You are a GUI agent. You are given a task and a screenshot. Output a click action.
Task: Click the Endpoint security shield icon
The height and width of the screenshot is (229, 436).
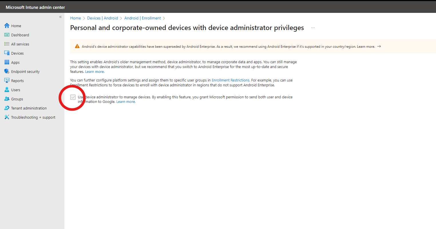coord(7,71)
